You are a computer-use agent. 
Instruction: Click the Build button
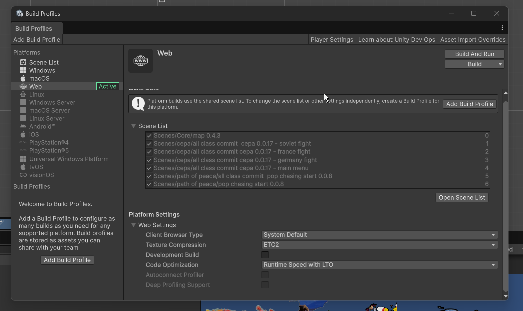click(471, 64)
